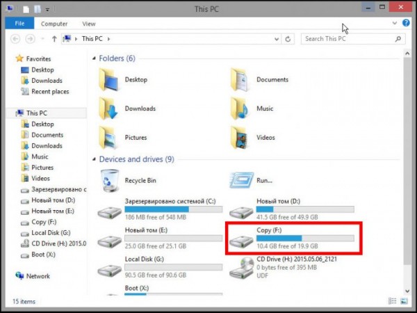This screenshot has width=417, height=313.
Task: Select the Run... icon
Action: pyautogui.click(x=241, y=180)
